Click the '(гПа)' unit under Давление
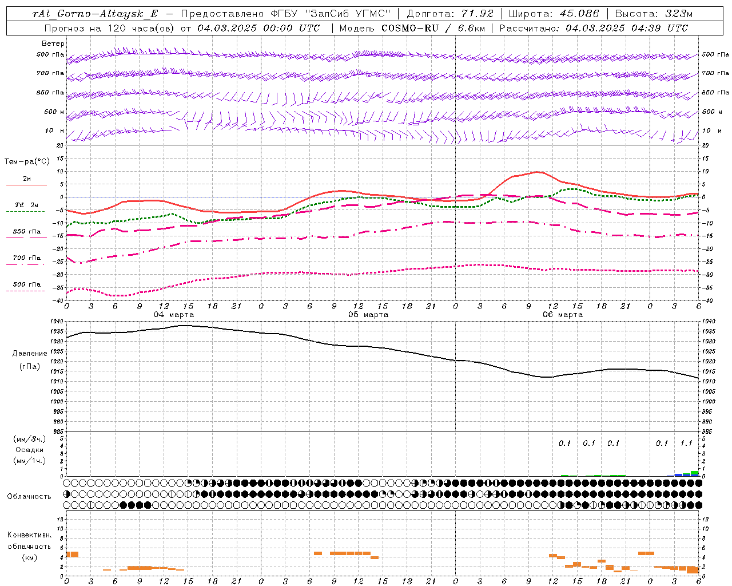 tap(30, 367)
